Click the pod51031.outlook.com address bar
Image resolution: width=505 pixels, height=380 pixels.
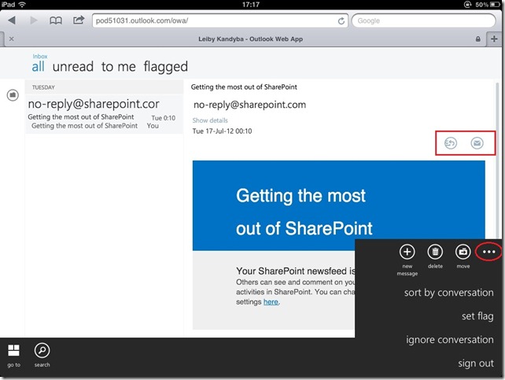pyautogui.click(x=220, y=20)
